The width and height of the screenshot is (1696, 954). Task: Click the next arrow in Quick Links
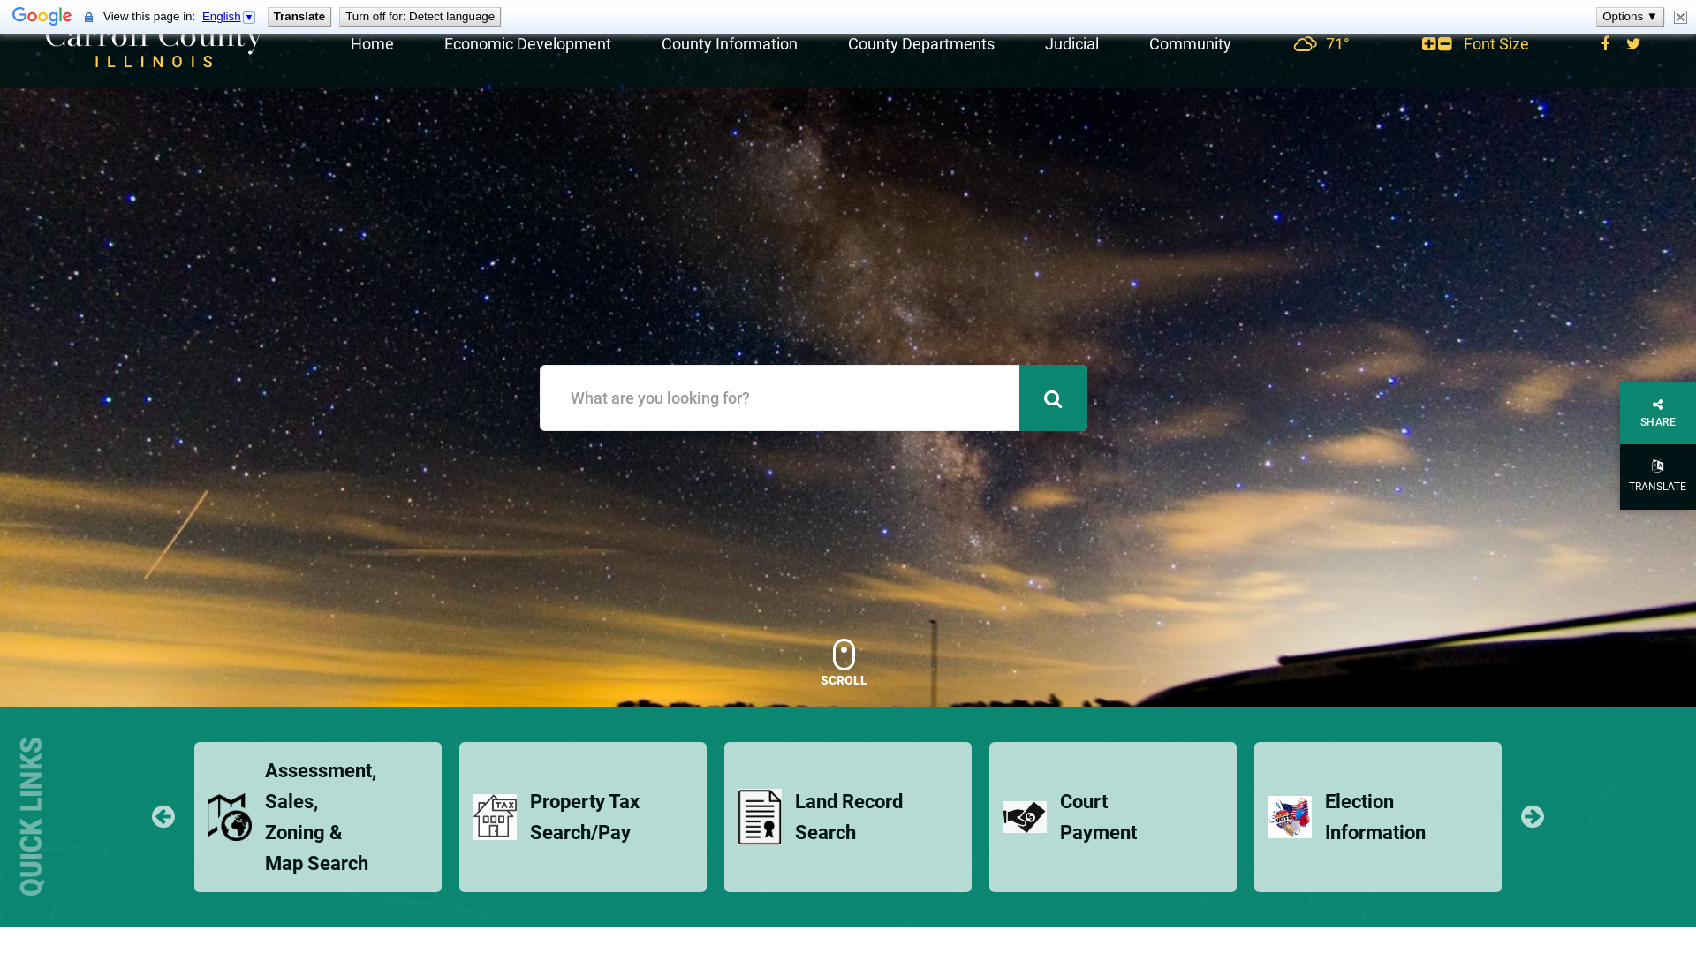pyautogui.click(x=1533, y=817)
